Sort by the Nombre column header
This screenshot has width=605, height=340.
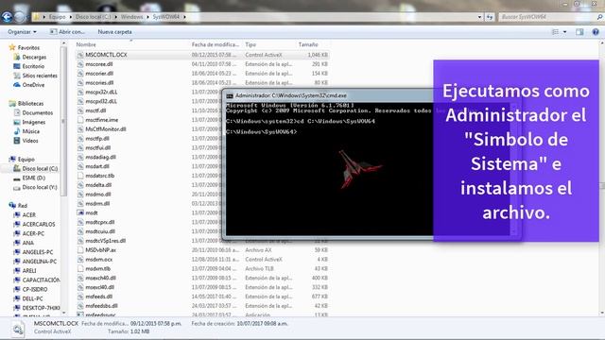(86, 44)
